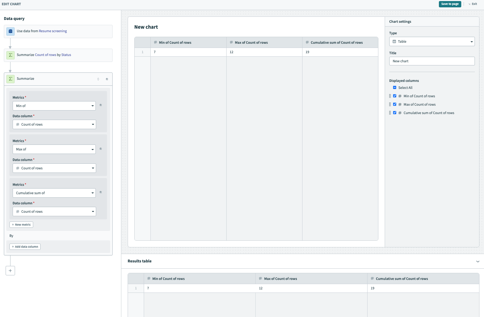Collapse the Results table section with the chevron
484x317 pixels.
pyautogui.click(x=477, y=261)
